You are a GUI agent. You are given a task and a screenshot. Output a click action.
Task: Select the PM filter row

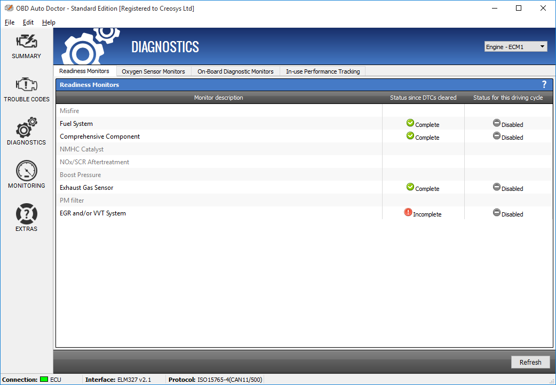pos(304,200)
